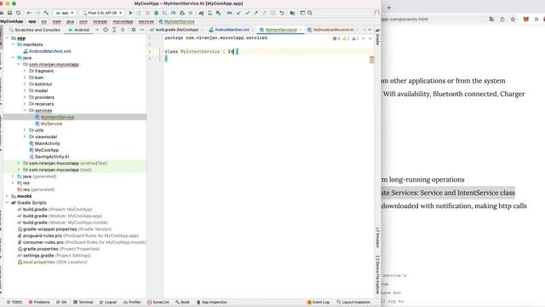Click the Sync/Reload from disk icon
Screen dimensions: 545x307
click(x=18, y=13)
